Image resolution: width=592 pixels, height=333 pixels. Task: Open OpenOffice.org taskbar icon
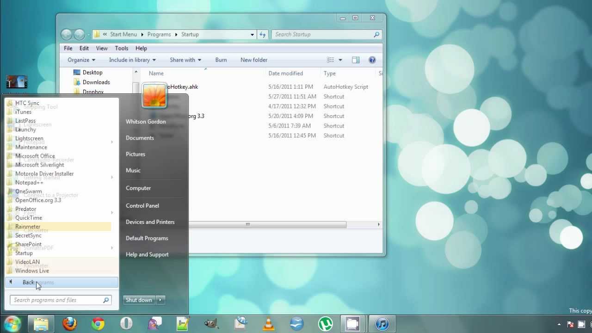pyautogui.click(x=297, y=324)
